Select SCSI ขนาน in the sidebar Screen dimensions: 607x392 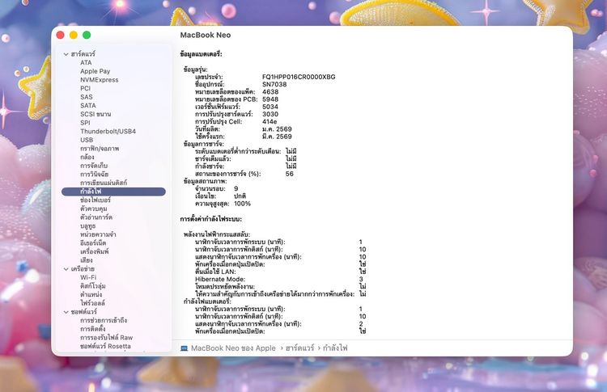point(96,114)
